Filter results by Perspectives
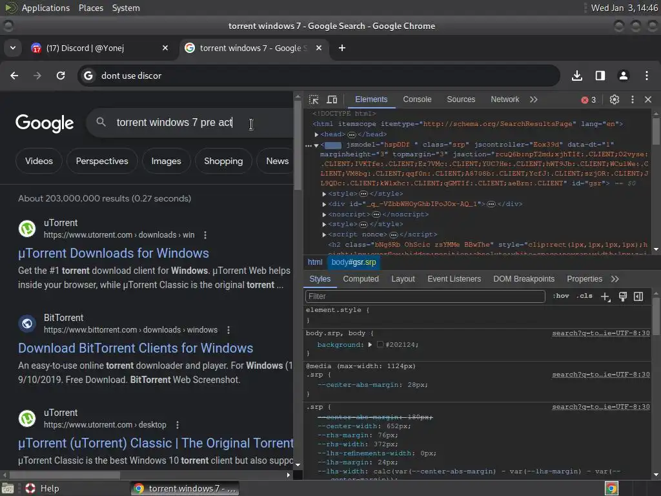 click(x=102, y=161)
